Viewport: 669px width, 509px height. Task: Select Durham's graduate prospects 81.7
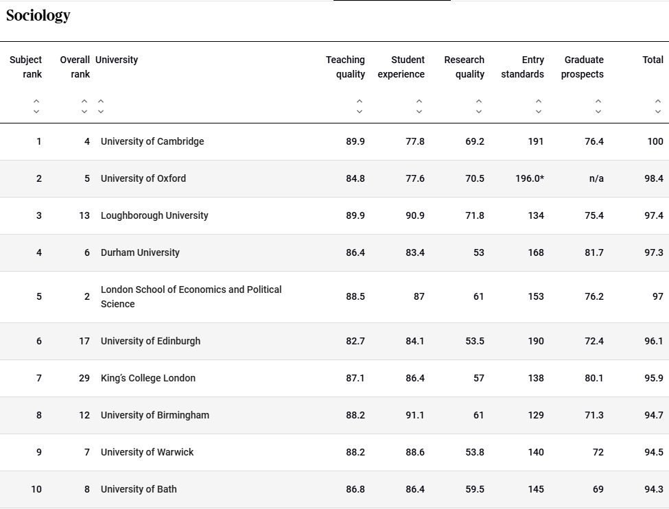594,252
